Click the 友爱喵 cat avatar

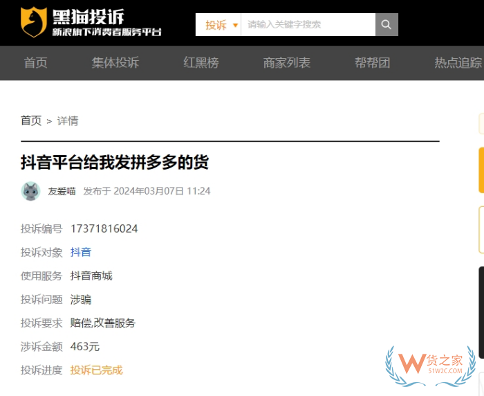pos(30,191)
